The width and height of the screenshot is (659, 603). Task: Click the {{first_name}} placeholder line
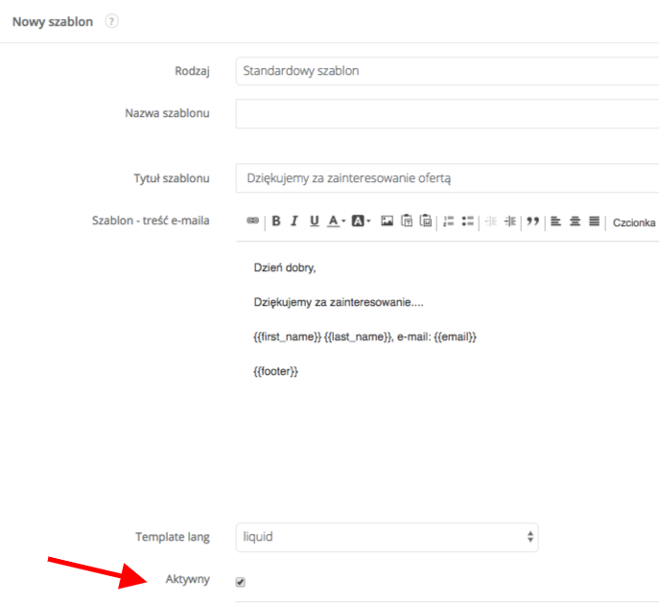click(x=365, y=336)
